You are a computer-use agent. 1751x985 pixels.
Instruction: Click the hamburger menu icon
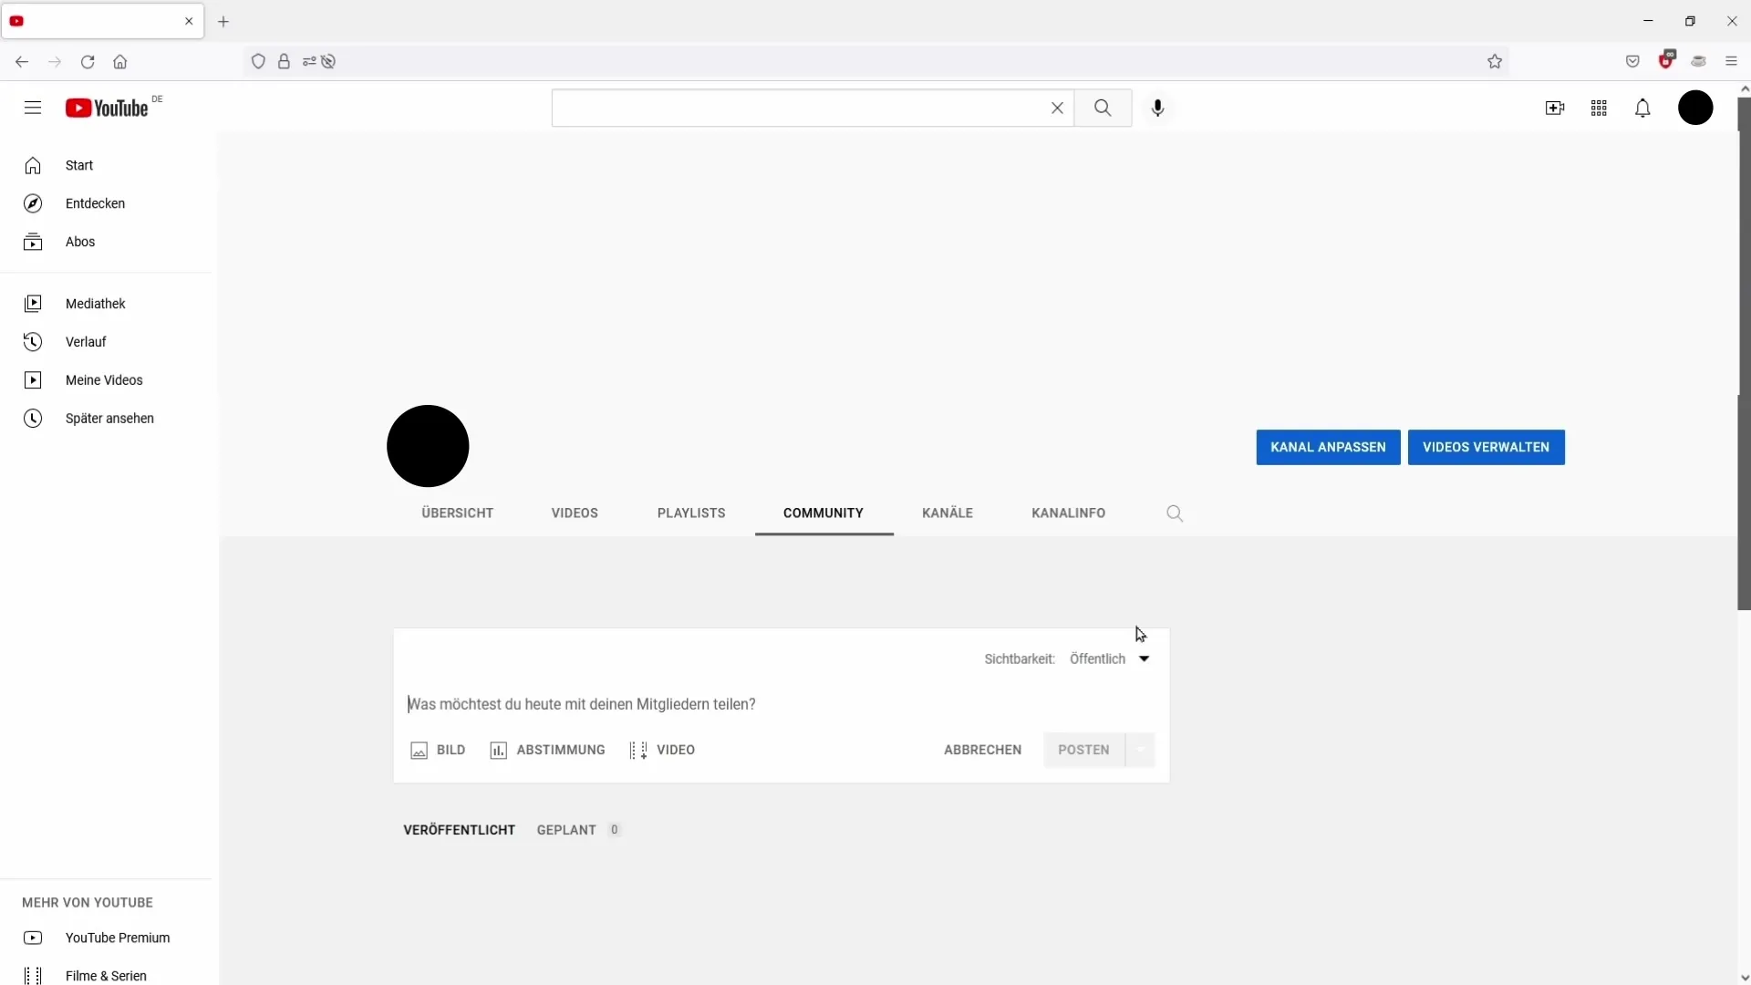(x=33, y=107)
